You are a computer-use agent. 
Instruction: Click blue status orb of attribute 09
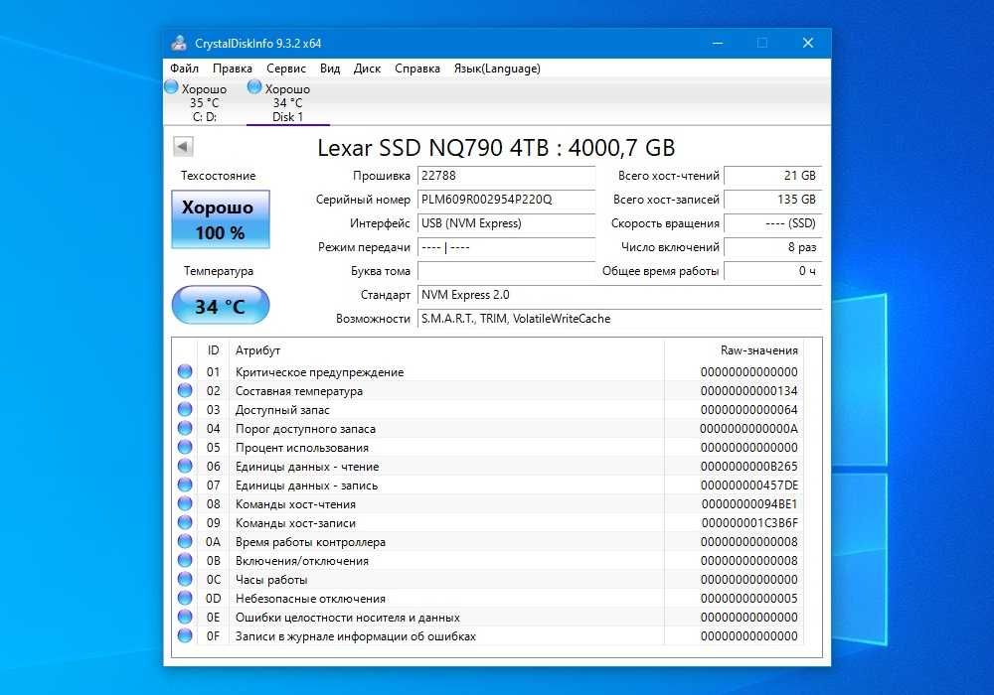[185, 523]
